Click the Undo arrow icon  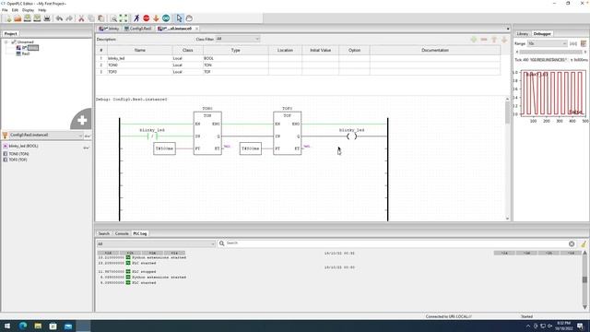point(59,18)
